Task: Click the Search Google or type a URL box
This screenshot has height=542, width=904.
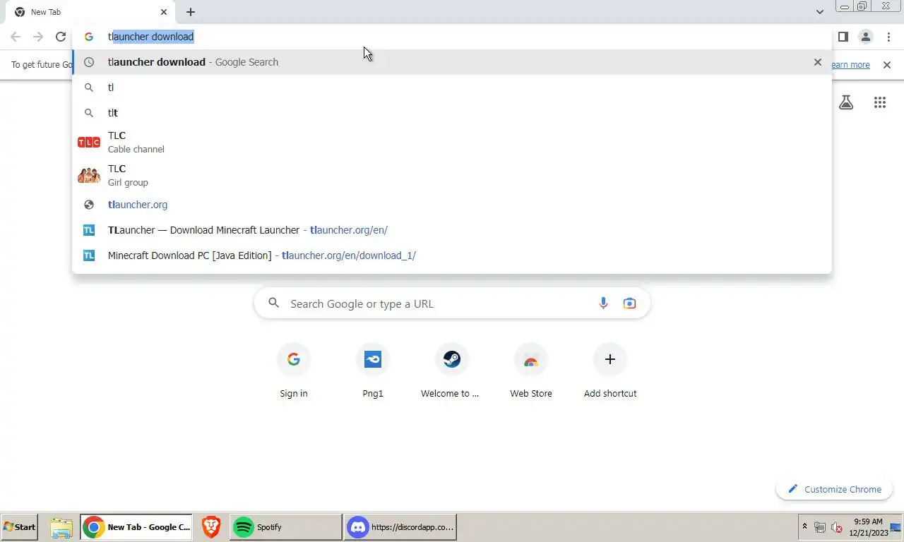Action: (452, 303)
